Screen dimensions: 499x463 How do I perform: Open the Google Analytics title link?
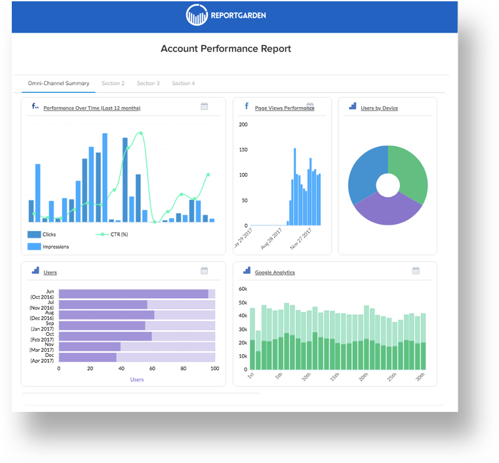pos(275,272)
